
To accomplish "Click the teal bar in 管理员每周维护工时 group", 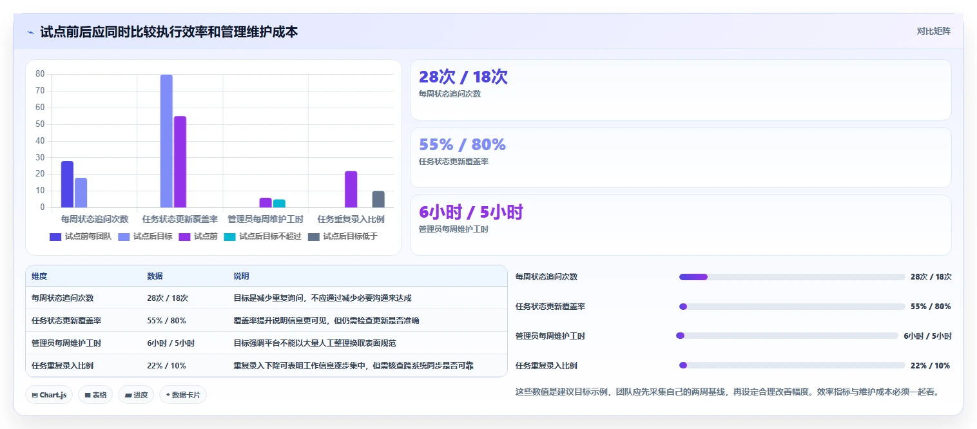I will click(279, 204).
